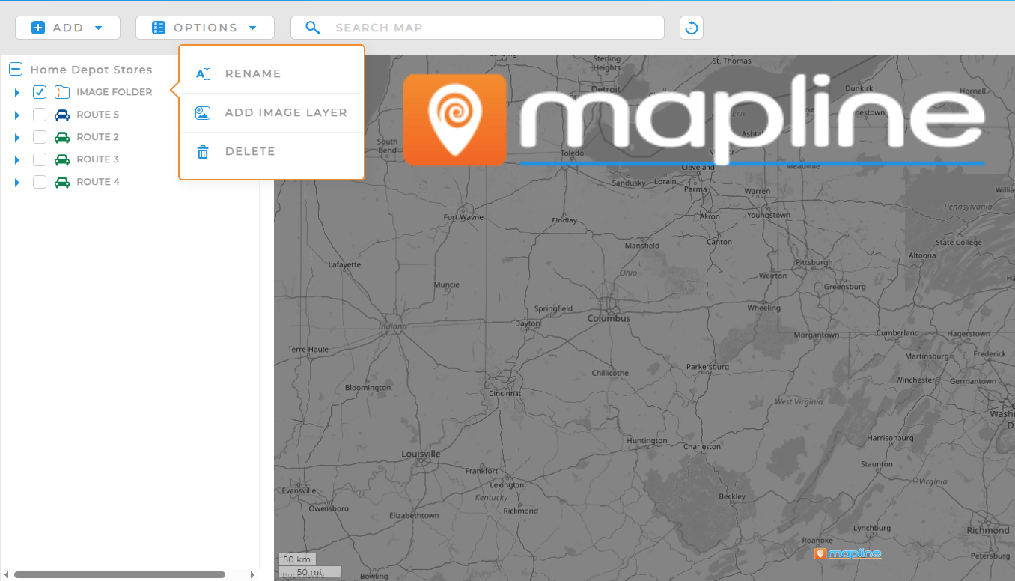Screen dimensions: 1015x581
Task: Click the scrollbar right arrow
Action: click(x=252, y=575)
